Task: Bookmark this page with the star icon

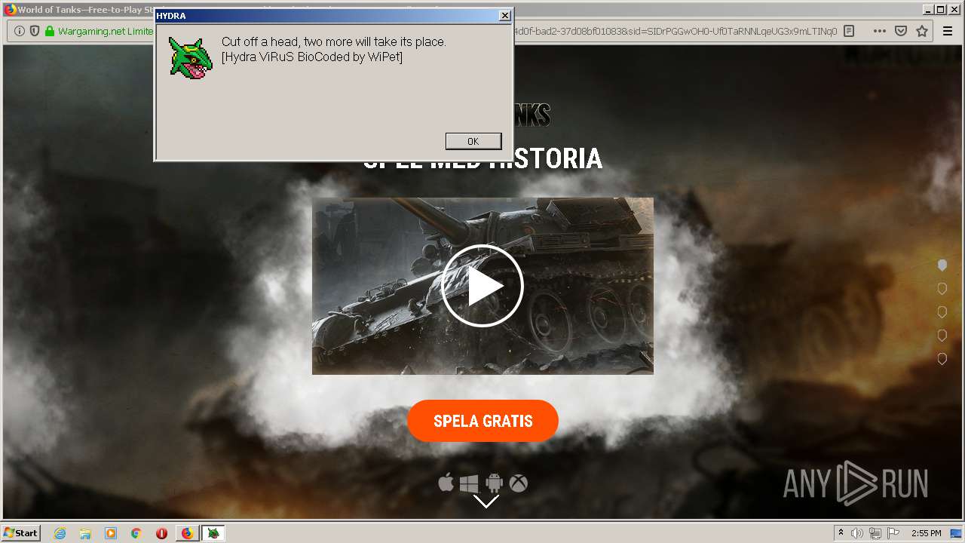Action: (922, 31)
